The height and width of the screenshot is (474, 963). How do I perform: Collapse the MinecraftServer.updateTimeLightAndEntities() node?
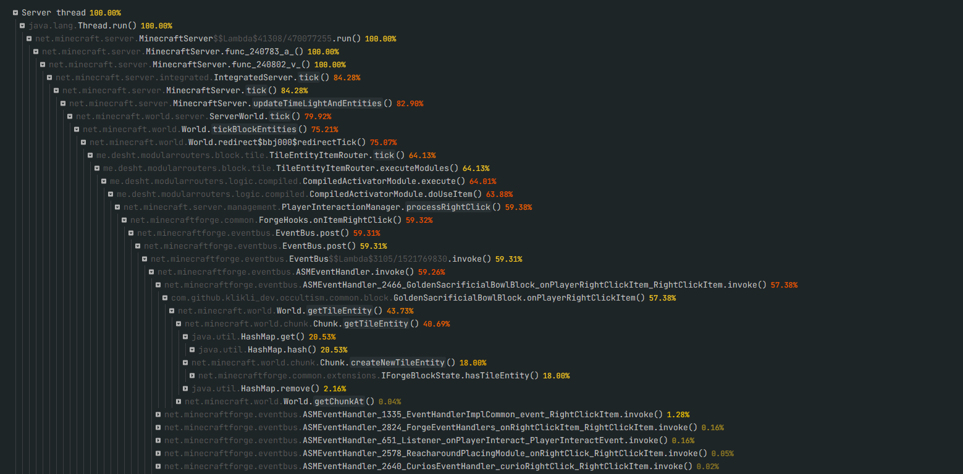point(62,103)
